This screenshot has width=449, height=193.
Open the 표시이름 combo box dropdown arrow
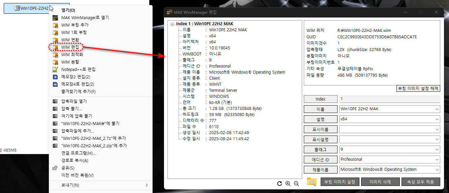coord(437,129)
